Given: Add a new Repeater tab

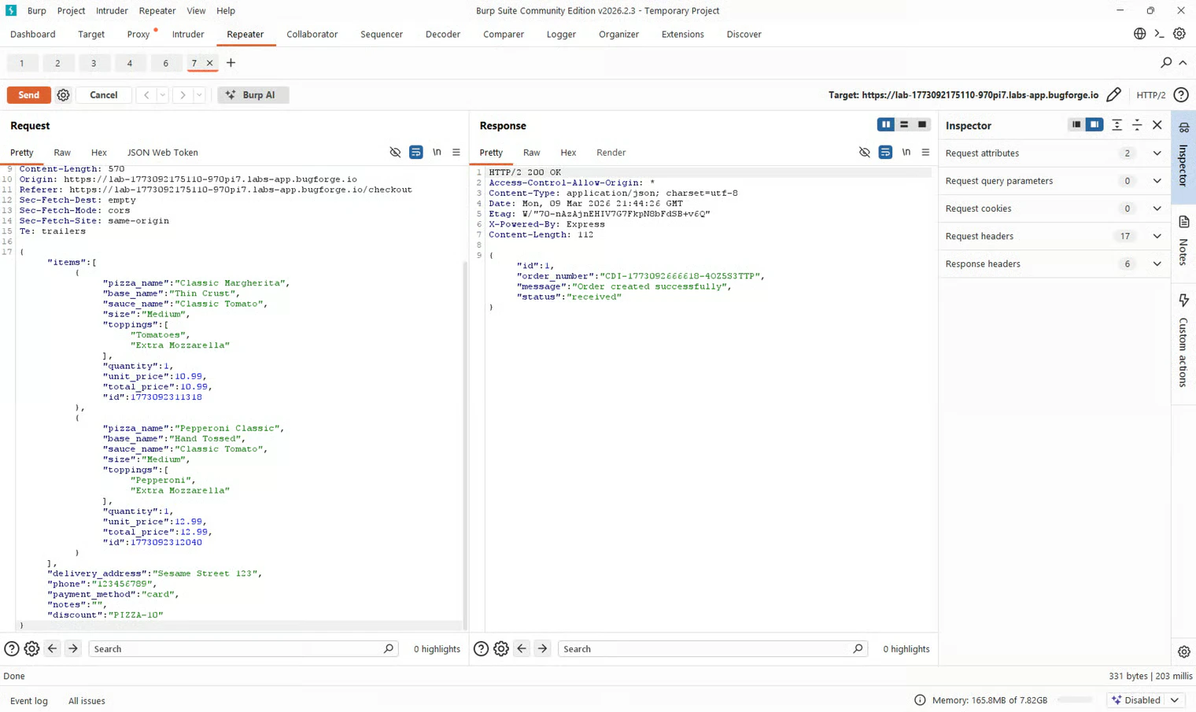Looking at the screenshot, I should [231, 63].
